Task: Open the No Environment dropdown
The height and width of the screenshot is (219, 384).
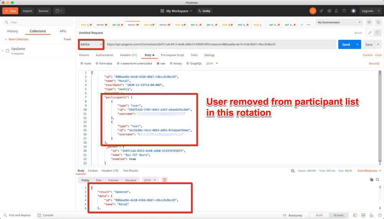Action: pos(339,22)
